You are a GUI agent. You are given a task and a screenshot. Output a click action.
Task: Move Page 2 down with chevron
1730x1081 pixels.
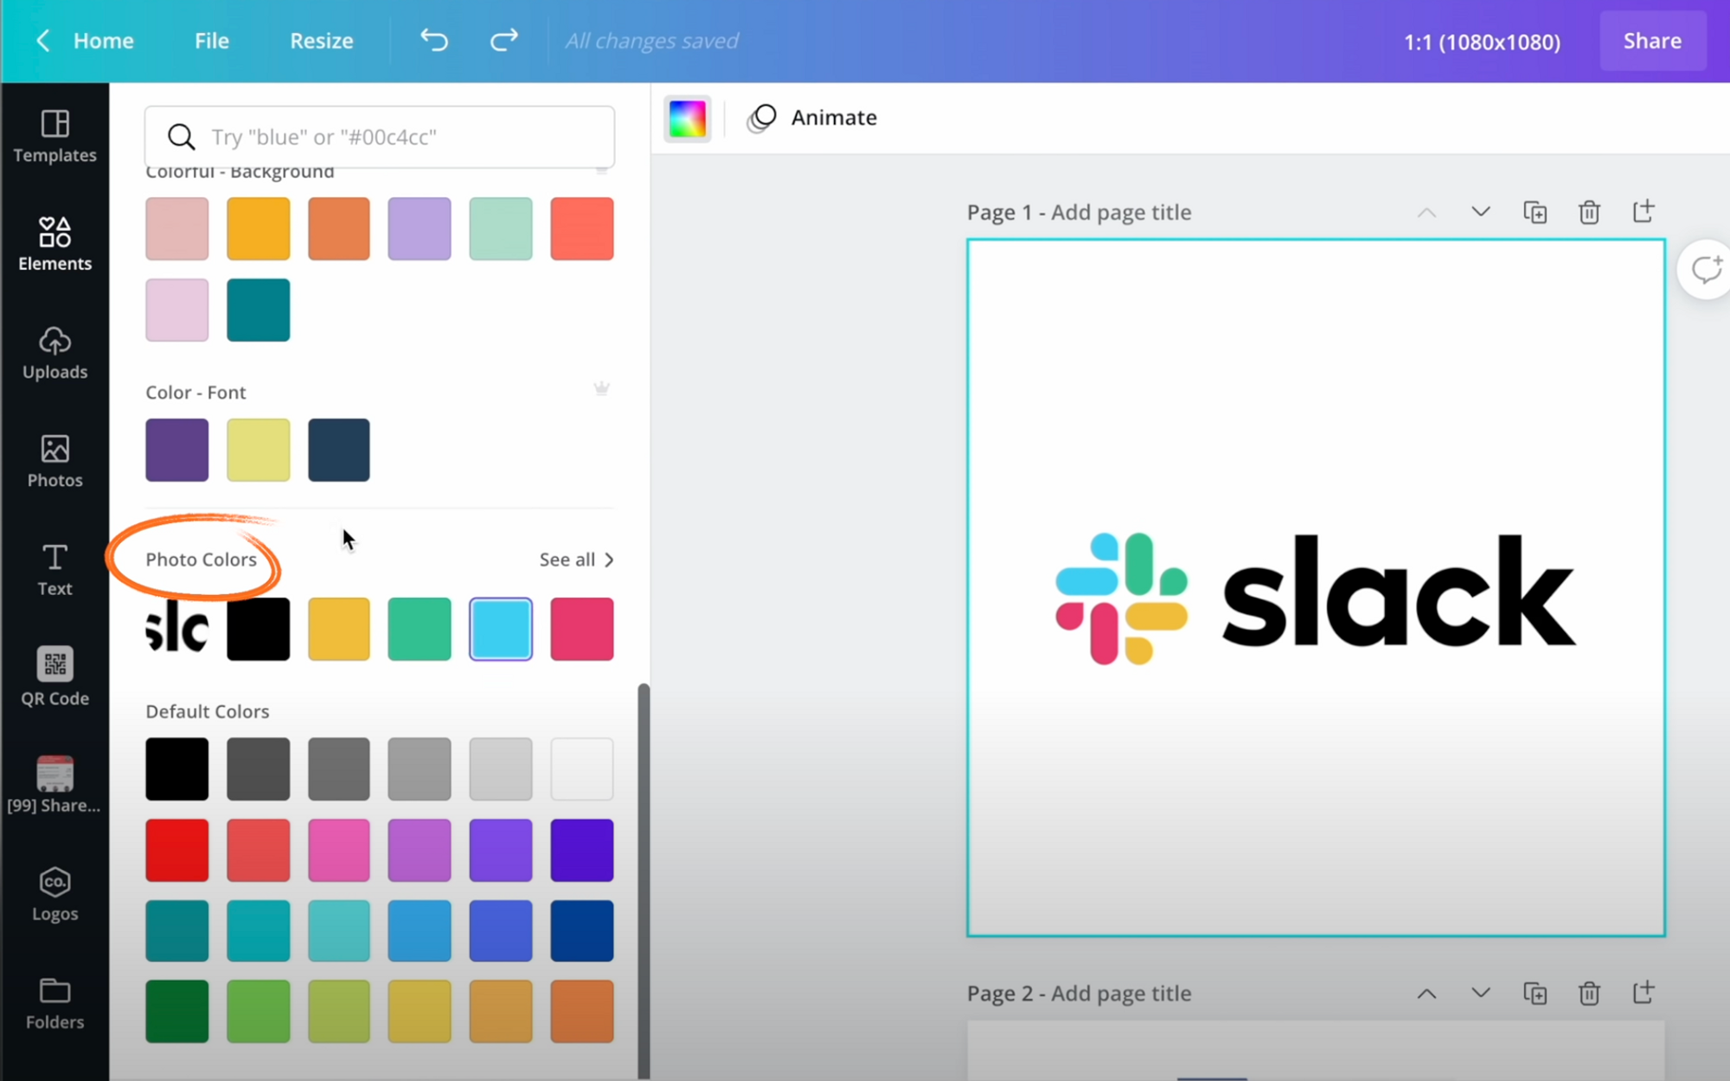coord(1481,993)
